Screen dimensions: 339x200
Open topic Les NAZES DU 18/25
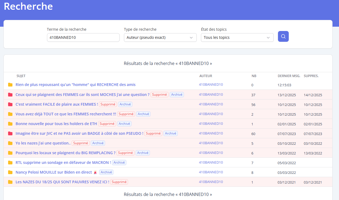point(62,182)
